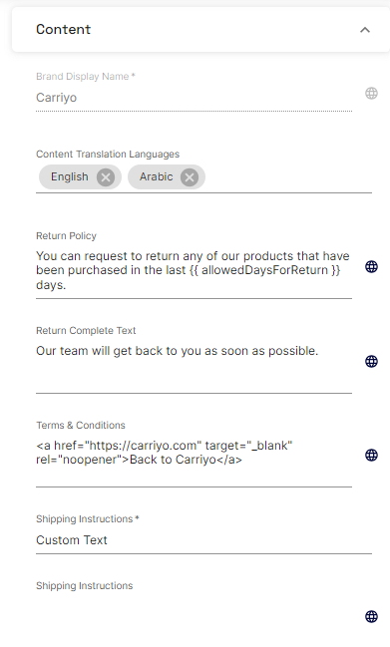
Task: Open translations globe for Return Complete Text
Action: pos(371,362)
